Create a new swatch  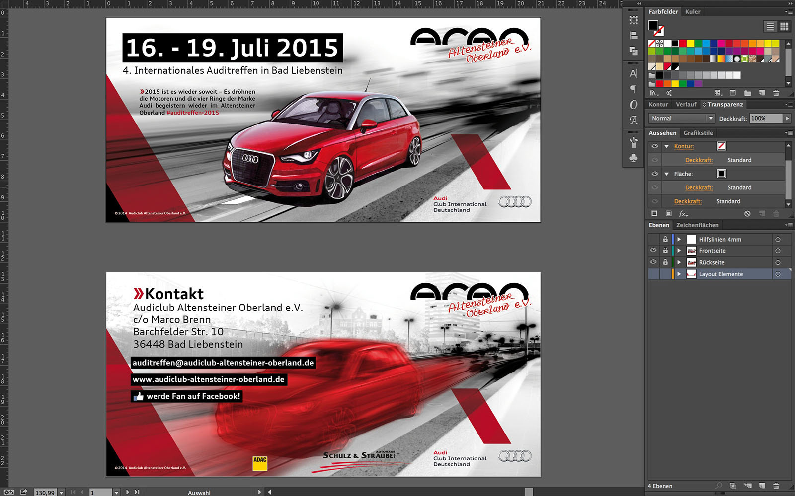(x=762, y=93)
